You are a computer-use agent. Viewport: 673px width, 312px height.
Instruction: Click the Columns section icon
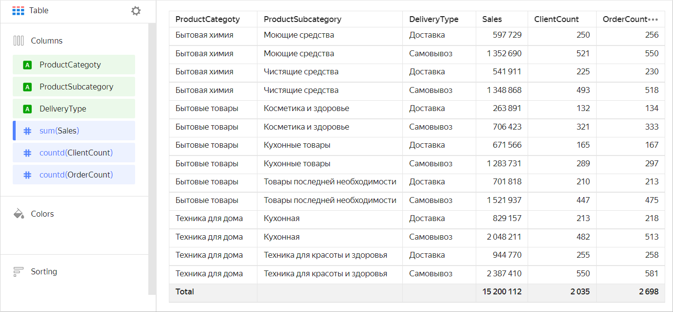click(19, 41)
